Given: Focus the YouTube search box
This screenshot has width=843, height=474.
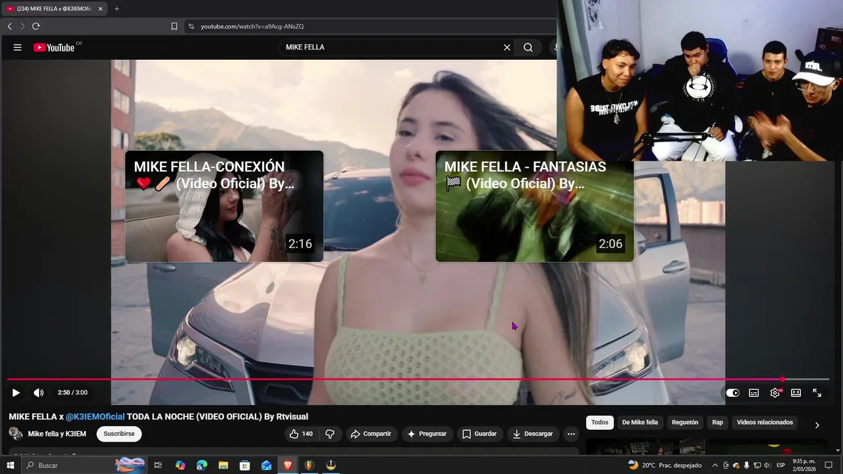Looking at the screenshot, I should coord(392,47).
